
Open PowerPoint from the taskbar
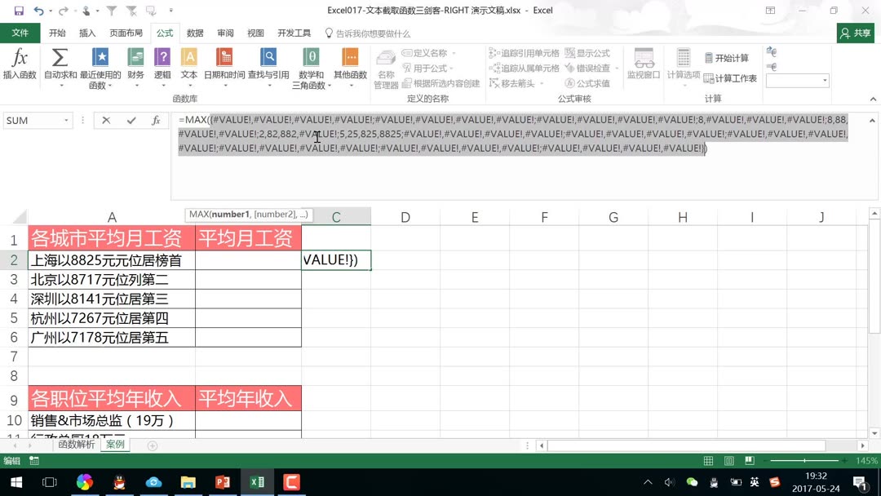[x=222, y=482]
